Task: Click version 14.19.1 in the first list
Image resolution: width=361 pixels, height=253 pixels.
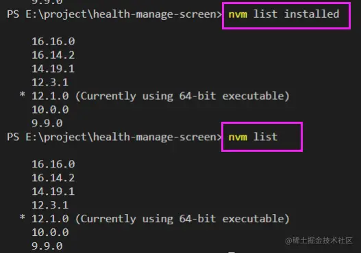Action: 53,68
